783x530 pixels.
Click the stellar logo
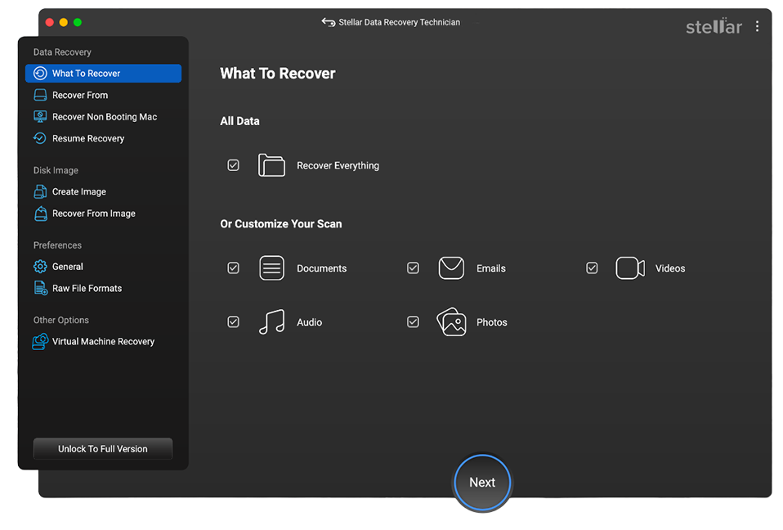(714, 26)
